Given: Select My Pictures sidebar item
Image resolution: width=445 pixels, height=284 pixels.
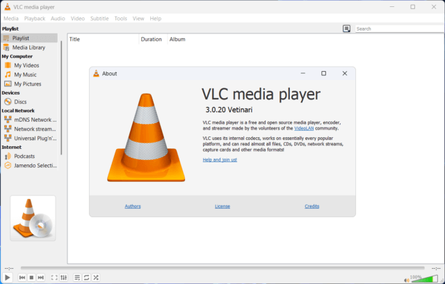Looking at the screenshot, I should (x=29, y=84).
